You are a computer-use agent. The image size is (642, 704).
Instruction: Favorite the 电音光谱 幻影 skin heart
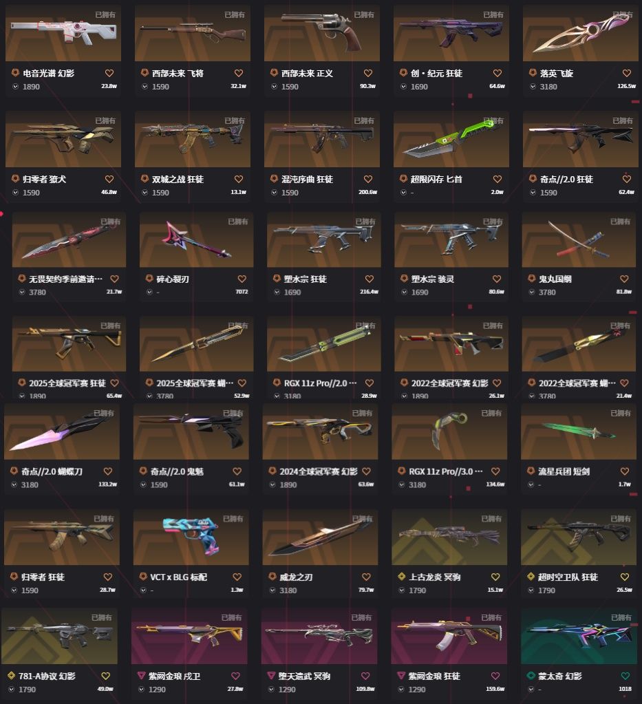point(109,73)
